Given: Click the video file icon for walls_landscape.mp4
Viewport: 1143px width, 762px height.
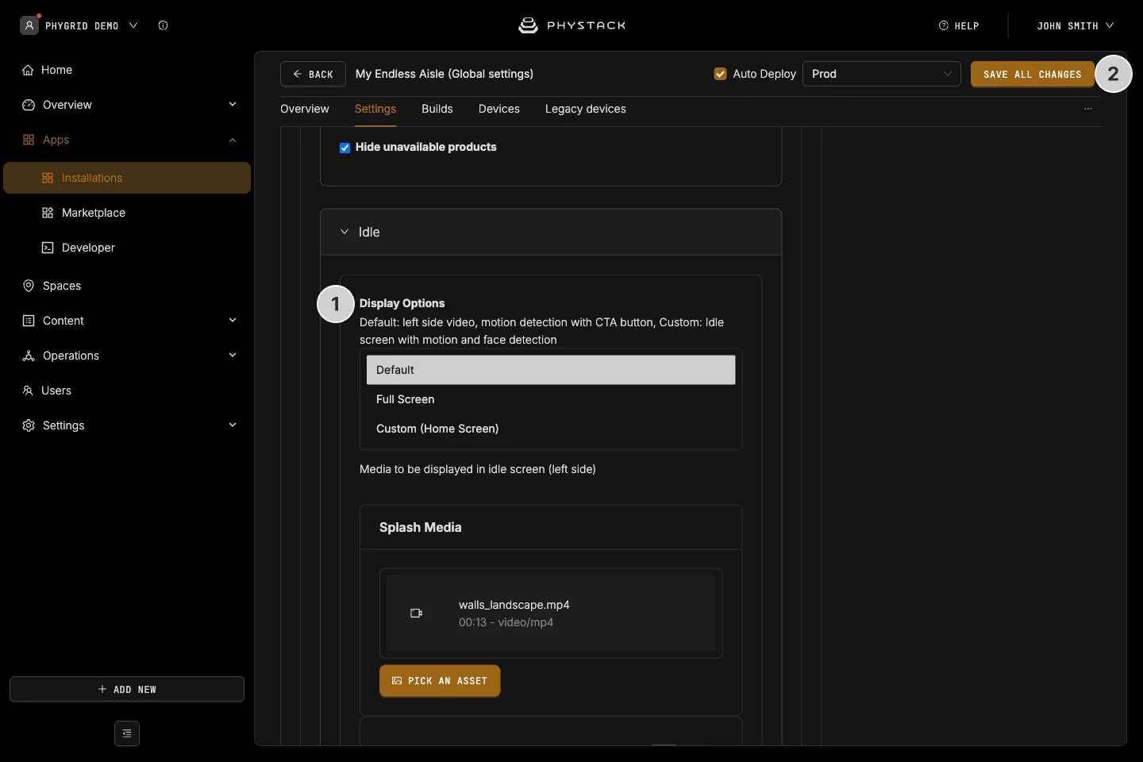Looking at the screenshot, I should tap(416, 613).
